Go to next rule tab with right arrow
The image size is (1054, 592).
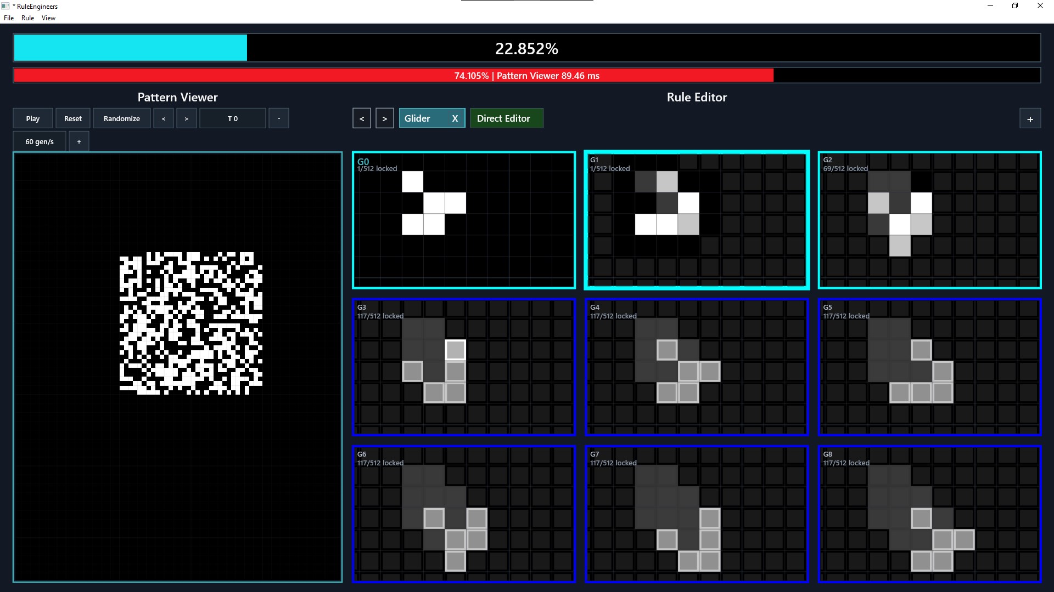click(385, 118)
